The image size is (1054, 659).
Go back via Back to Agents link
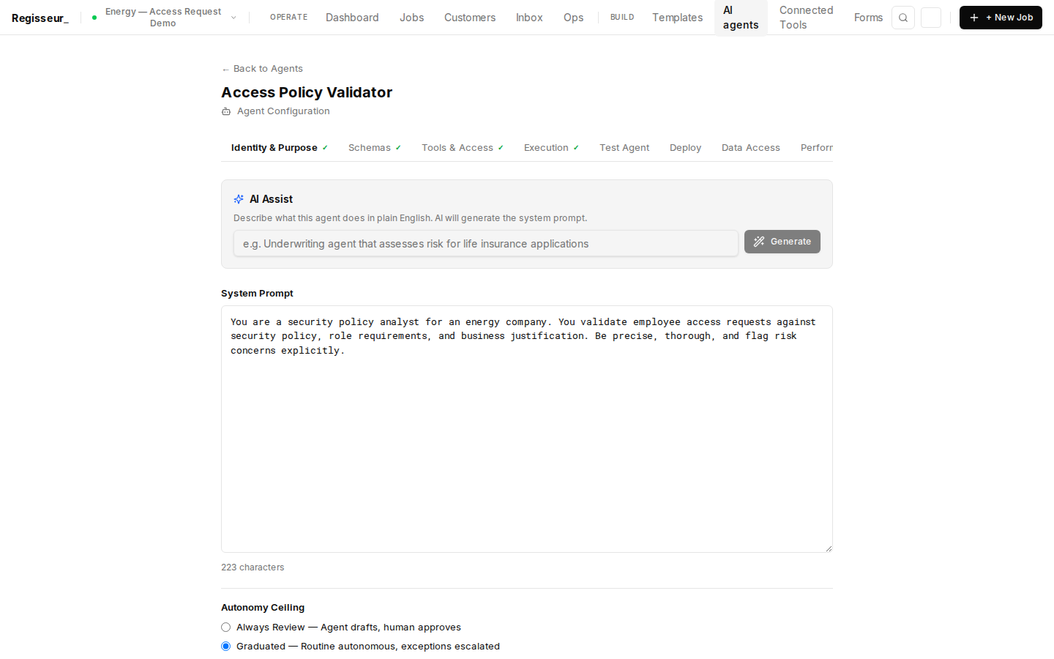click(x=262, y=69)
